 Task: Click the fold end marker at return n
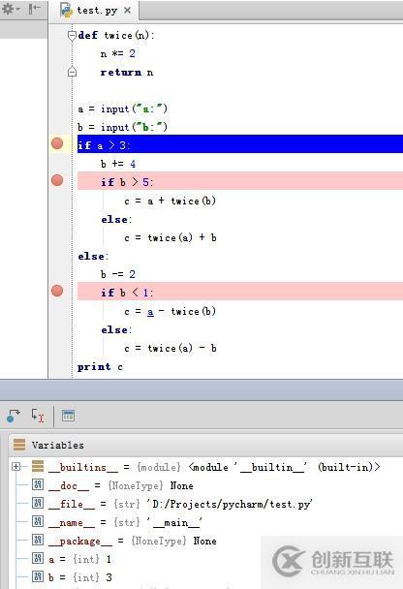72,72
